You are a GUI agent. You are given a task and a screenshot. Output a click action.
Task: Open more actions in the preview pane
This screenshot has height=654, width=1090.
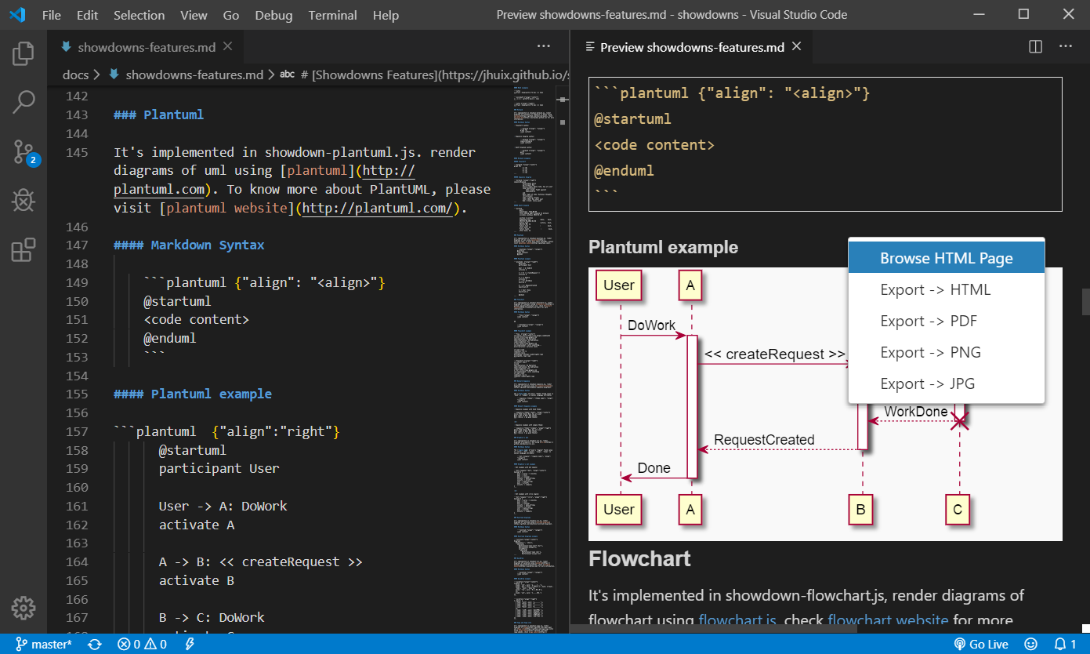click(x=1065, y=46)
